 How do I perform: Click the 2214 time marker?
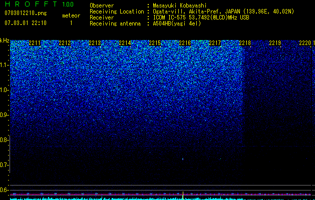click(125, 43)
